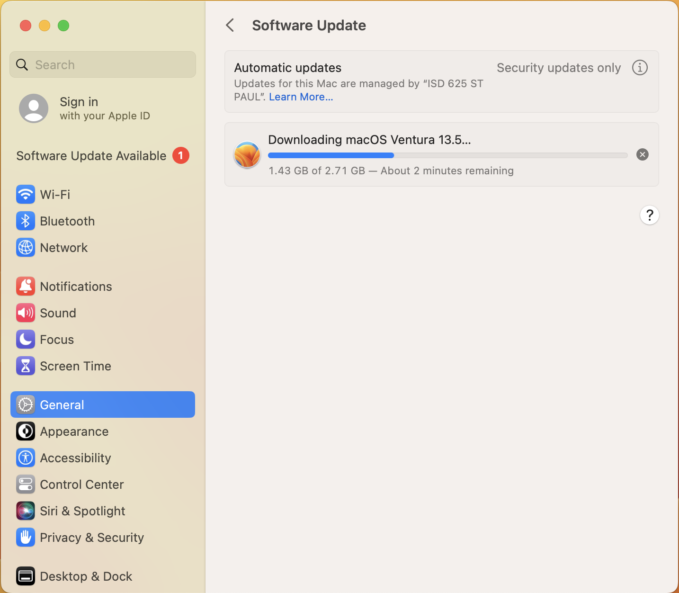The image size is (679, 593).
Task: Open Siri & Spotlight icon
Action: tap(26, 511)
